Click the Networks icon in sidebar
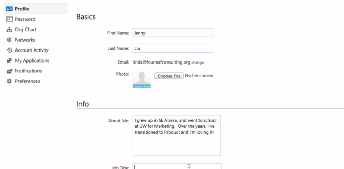The image size is (344, 169). pos(9,40)
